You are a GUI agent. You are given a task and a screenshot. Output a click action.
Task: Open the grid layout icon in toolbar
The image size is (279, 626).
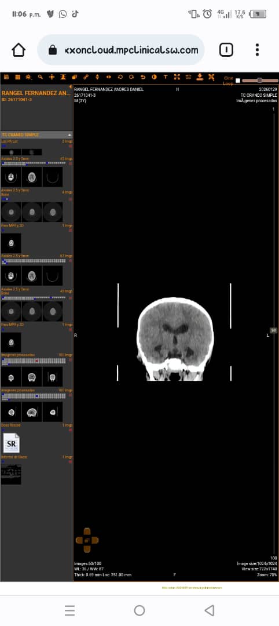pos(17,77)
